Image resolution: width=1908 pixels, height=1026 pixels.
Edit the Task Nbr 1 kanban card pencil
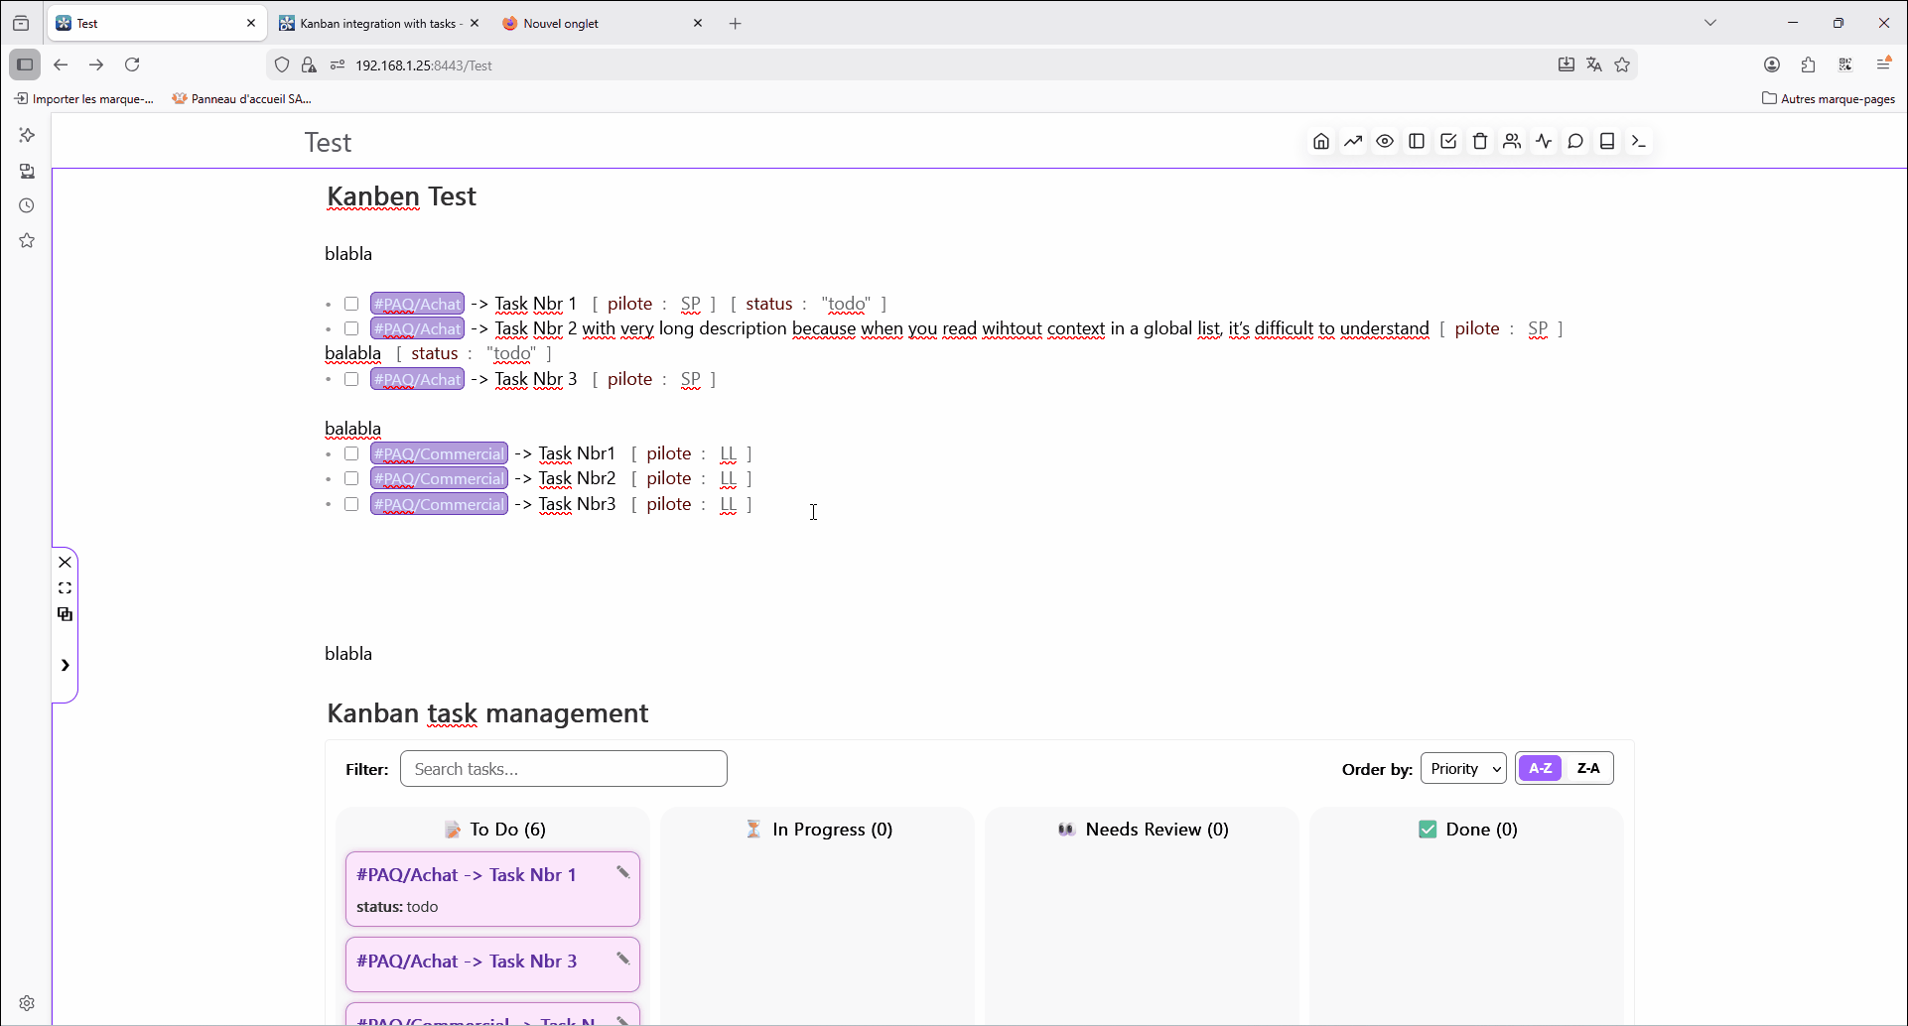[623, 872]
